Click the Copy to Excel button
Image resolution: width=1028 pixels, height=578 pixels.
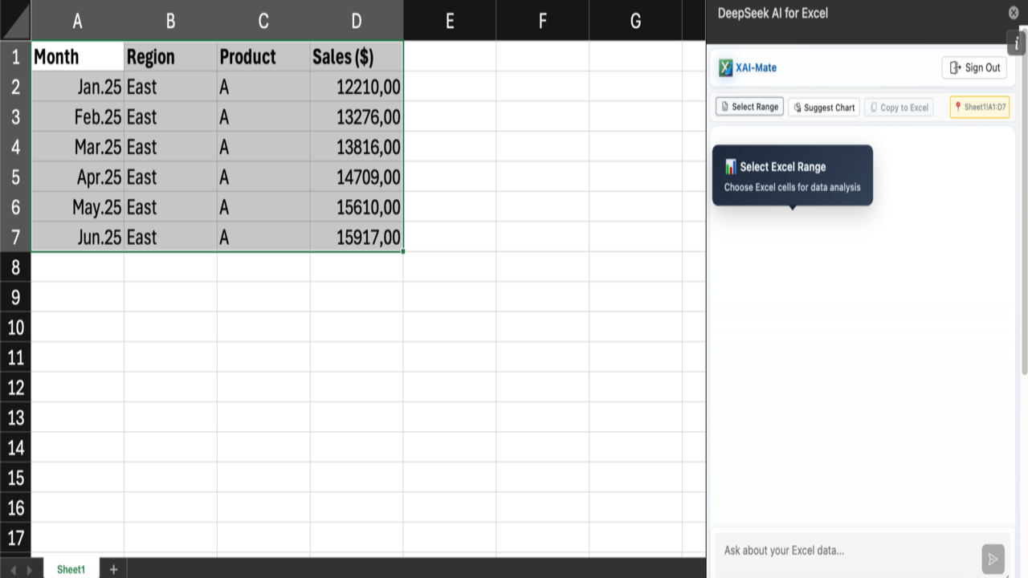tap(899, 108)
